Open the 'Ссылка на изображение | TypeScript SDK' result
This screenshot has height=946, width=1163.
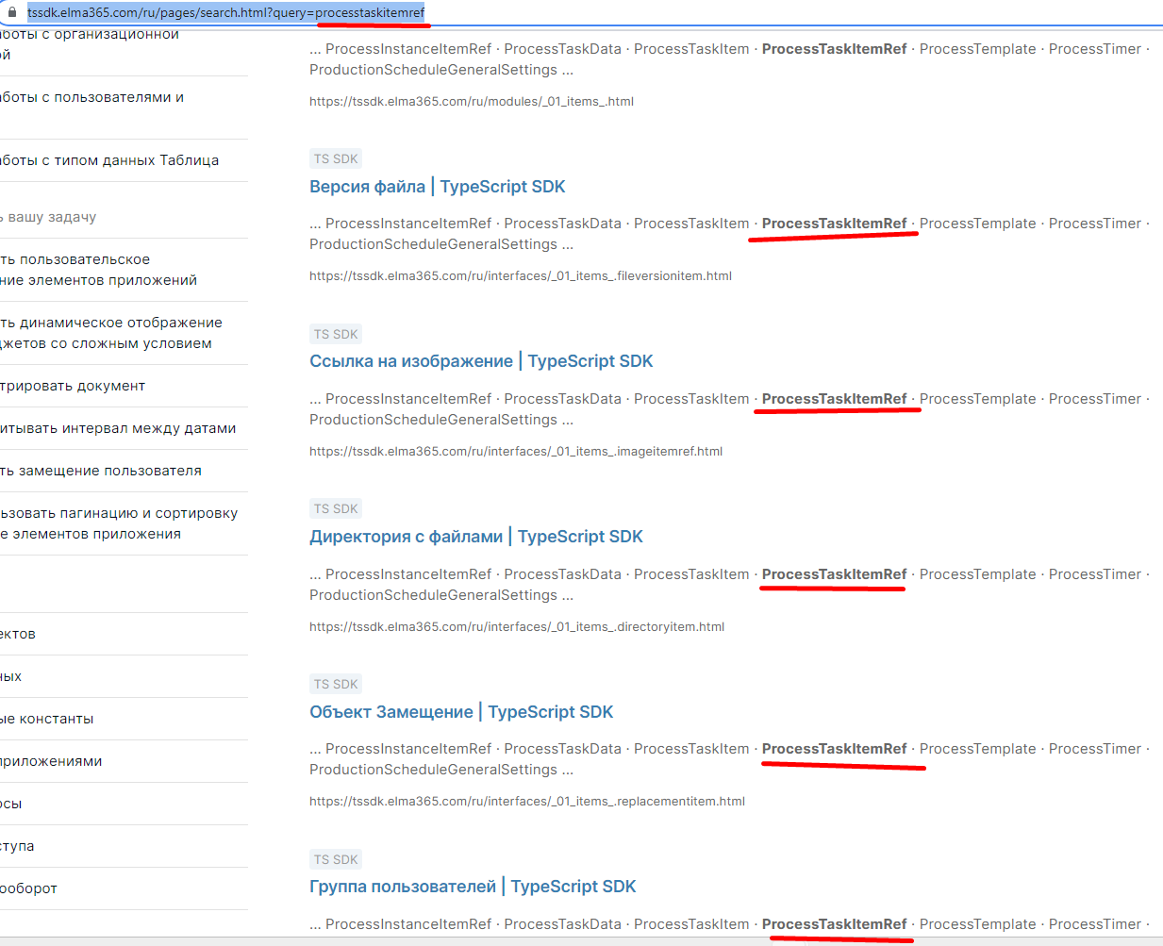pyautogui.click(x=481, y=361)
